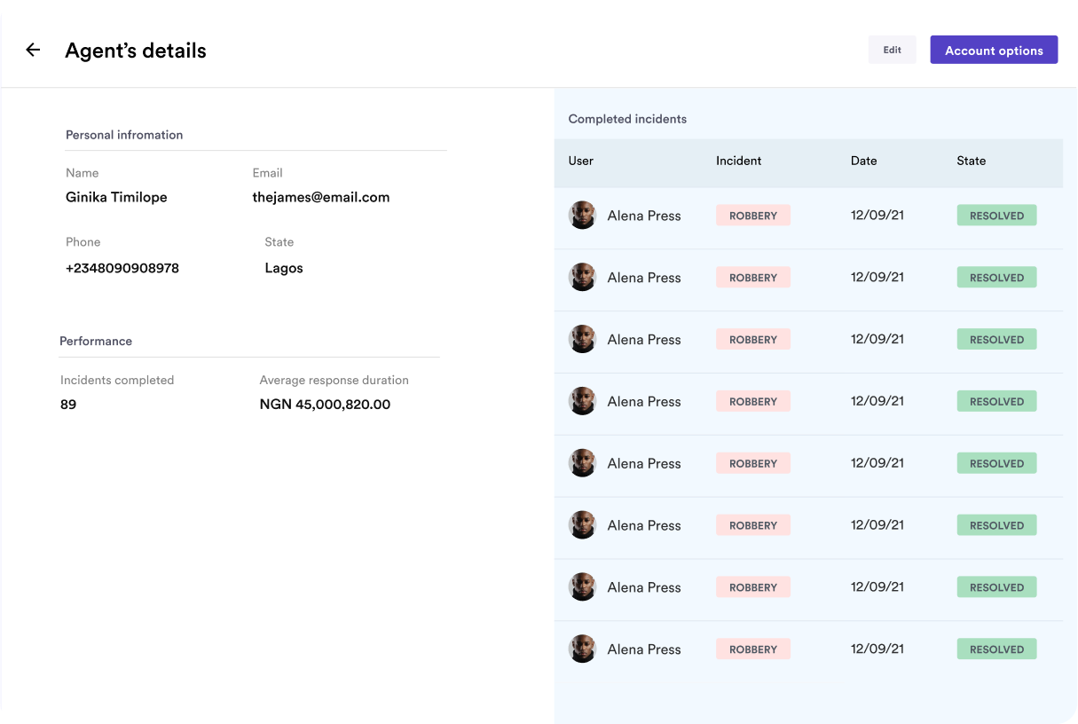Click the State column header to sort
The image size is (1078, 724).
coord(971,161)
